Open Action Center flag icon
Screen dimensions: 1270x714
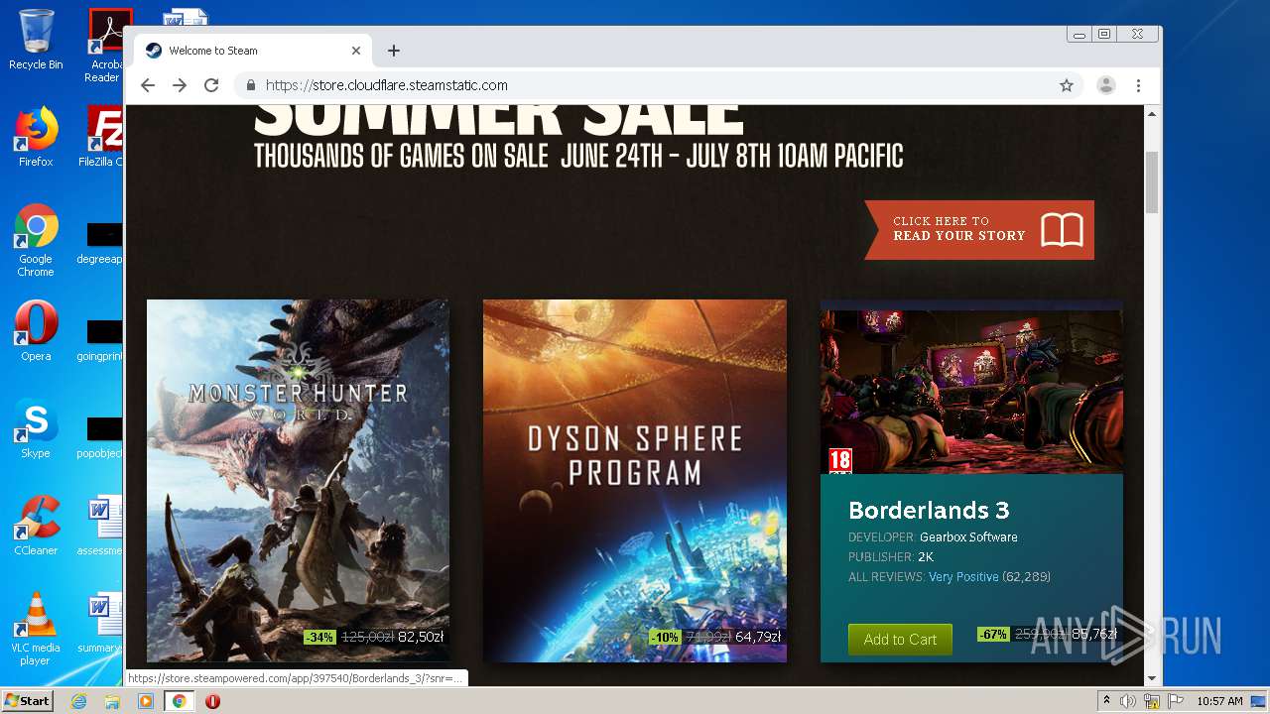[x=1175, y=701]
